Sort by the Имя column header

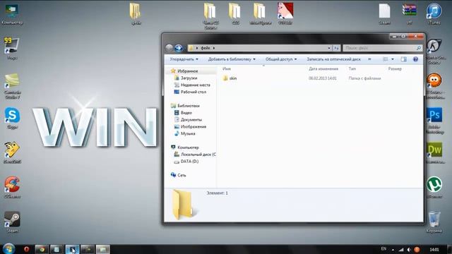pos(227,69)
